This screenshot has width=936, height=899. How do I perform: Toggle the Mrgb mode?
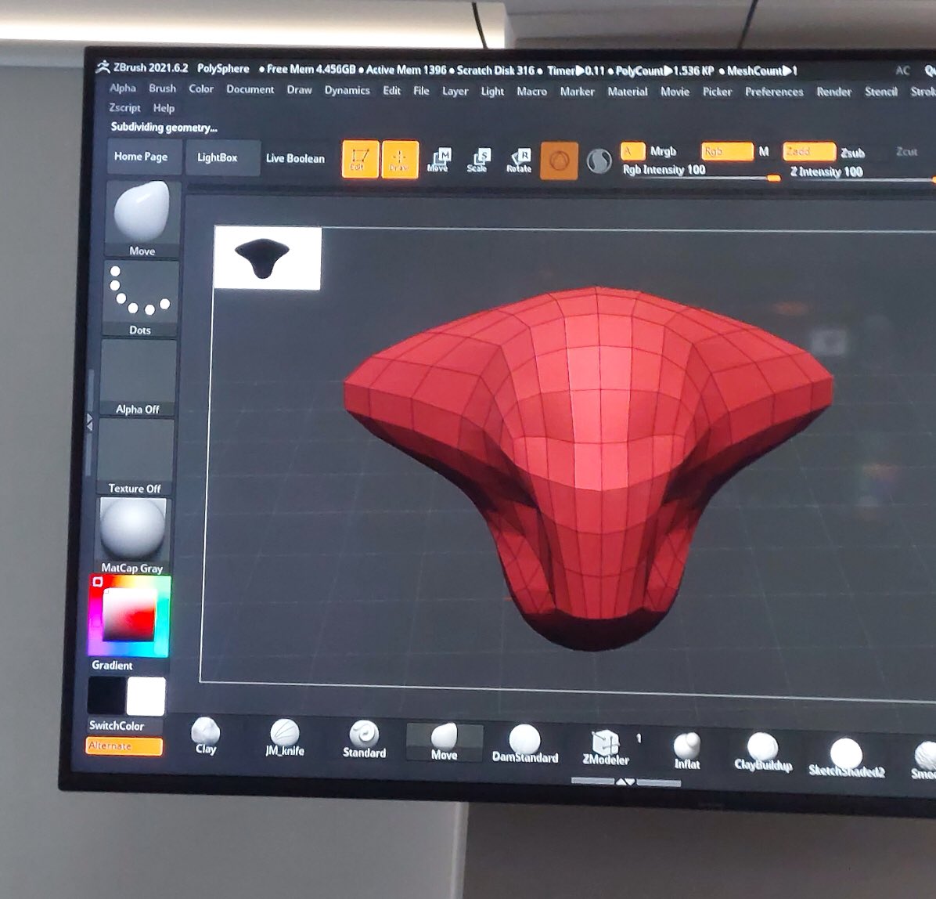(x=663, y=151)
